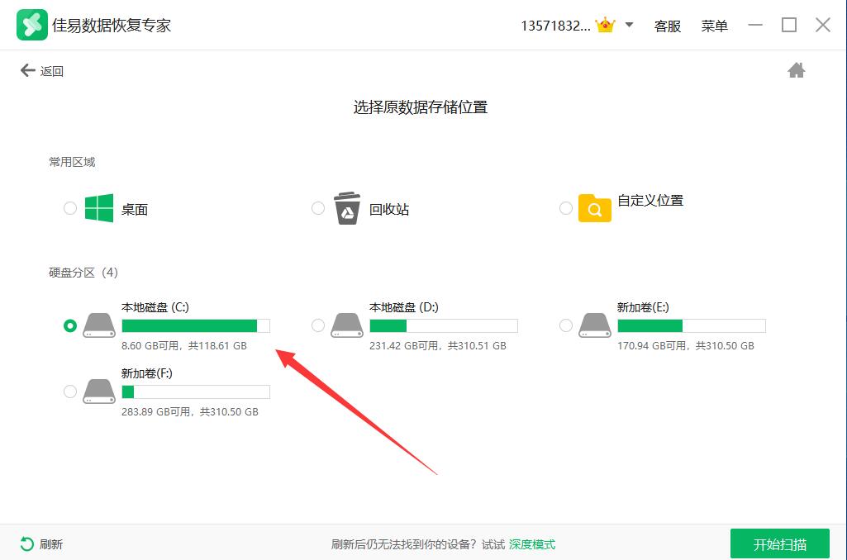Open the 客服 menu
Screen dimensions: 847x560
pyautogui.click(x=667, y=26)
